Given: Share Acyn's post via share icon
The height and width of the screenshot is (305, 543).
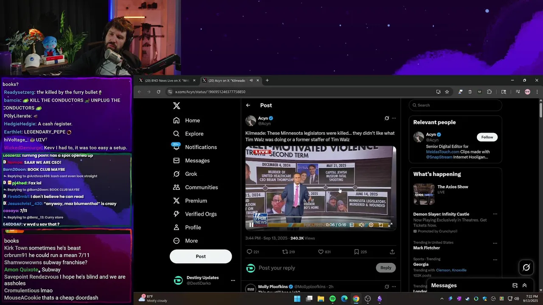Looking at the screenshot, I should 392,252.
